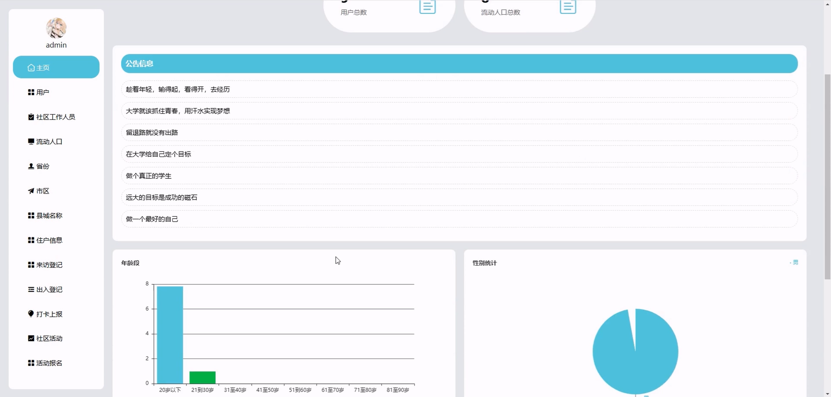The image size is (831, 397).
Task: Click the list icon beside 出入登记
Action: 31,289
